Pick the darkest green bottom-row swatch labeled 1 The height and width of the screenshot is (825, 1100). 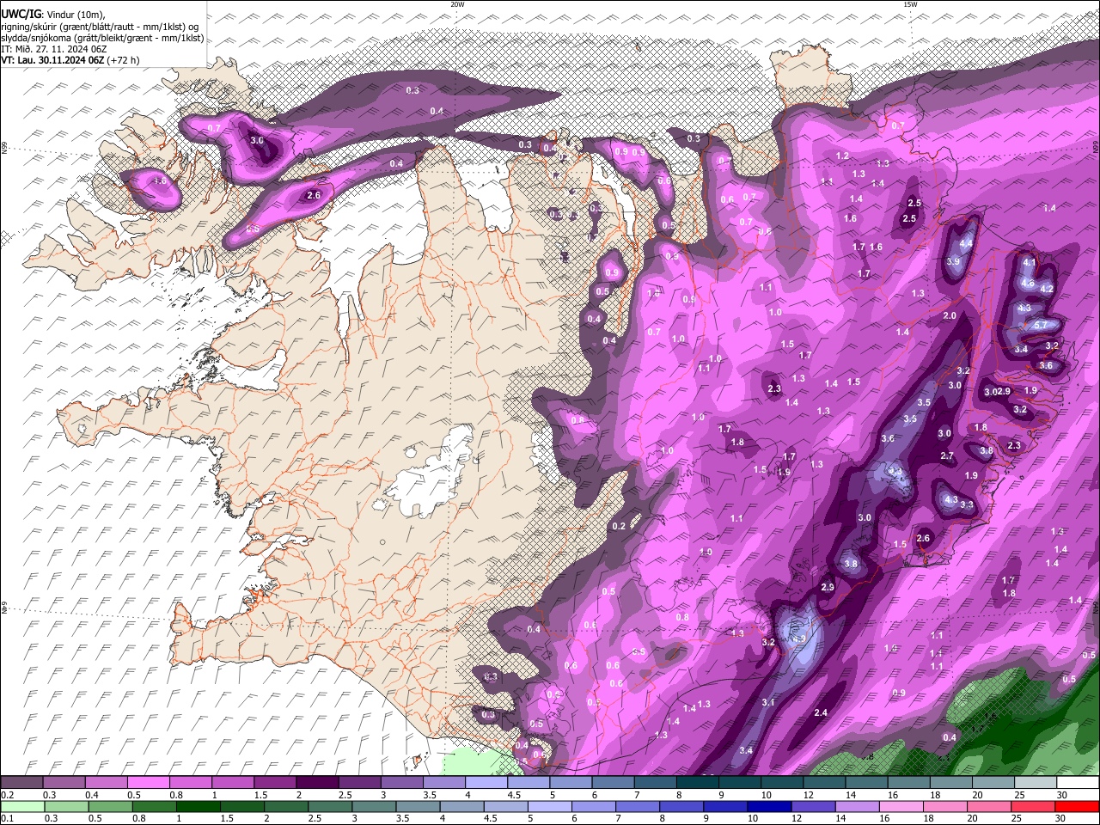click(200, 806)
